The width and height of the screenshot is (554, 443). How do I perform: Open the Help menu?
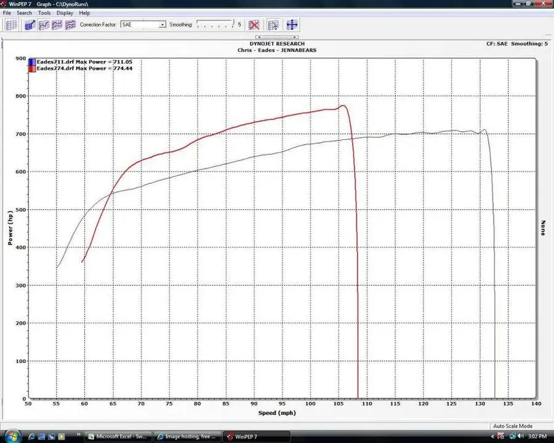pyautogui.click(x=84, y=13)
